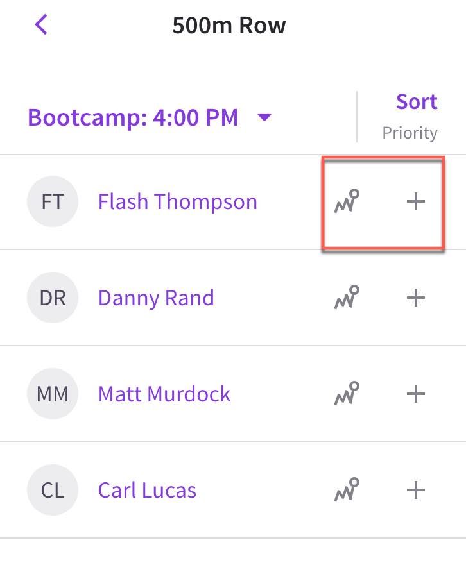Open the Sort options
Viewport: 466px width, 572px height.
tap(417, 101)
